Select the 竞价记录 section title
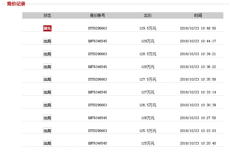The width and height of the screenshot is (229, 152). pyautogui.click(x=16, y=4)
